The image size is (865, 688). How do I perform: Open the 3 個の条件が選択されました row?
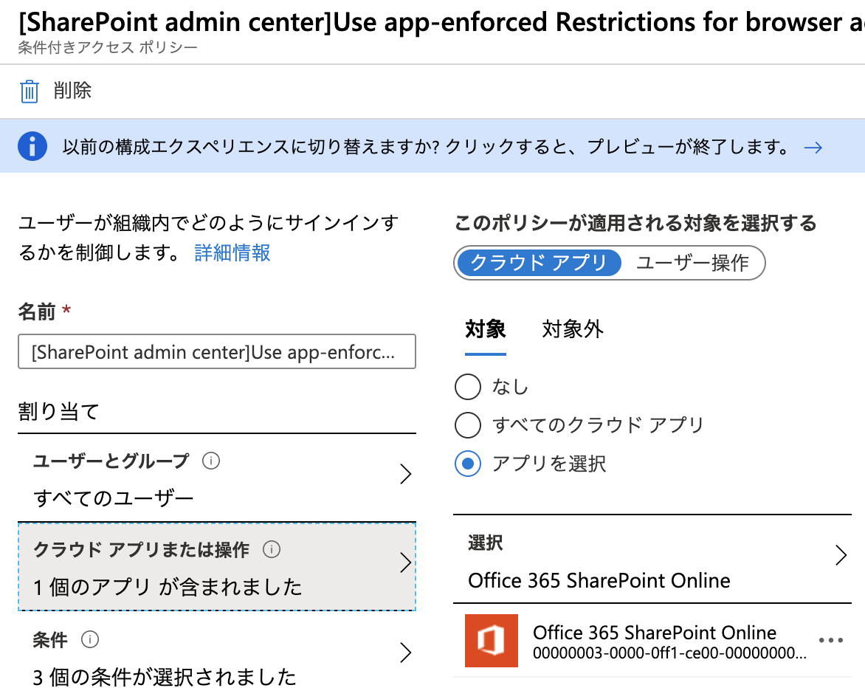(x=217, y=651)
